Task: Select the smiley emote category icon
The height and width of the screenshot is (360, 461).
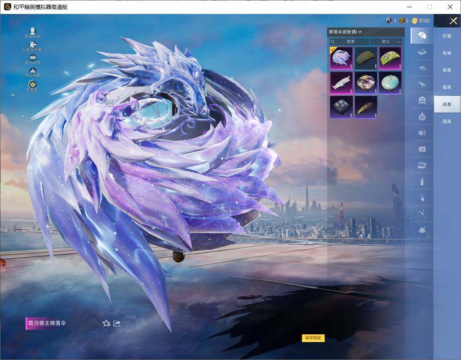Action: [422, 100]
